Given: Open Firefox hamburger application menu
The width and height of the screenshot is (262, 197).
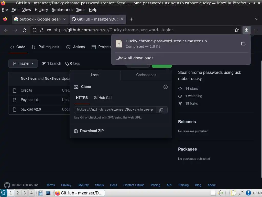Looking at the screenshot, I should coord(256,30).
